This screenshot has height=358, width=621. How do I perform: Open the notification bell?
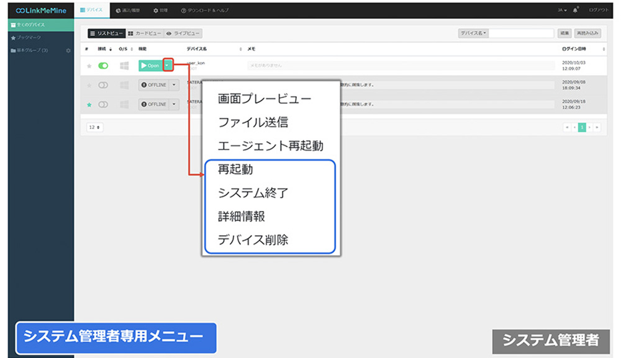(x=576, y=10)
